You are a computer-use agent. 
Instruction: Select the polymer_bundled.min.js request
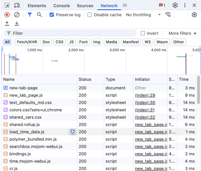point(98,139)
